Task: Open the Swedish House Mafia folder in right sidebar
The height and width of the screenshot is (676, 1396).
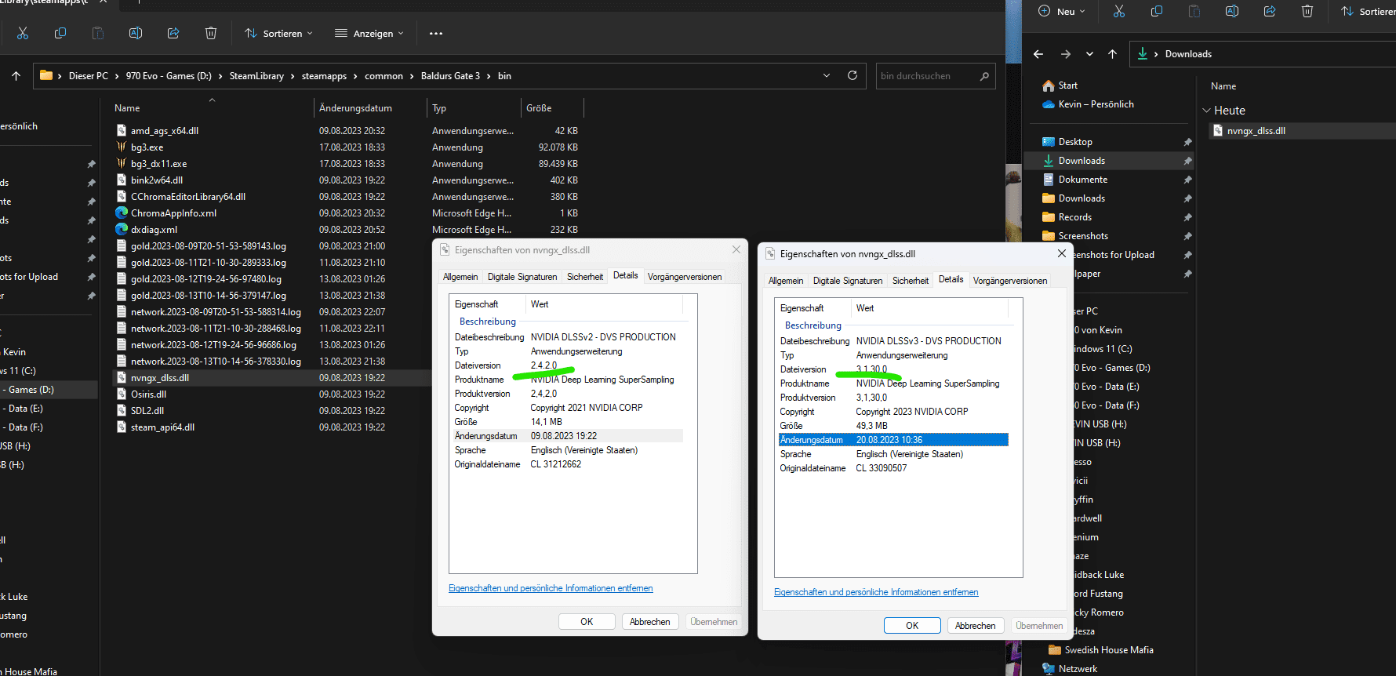Action: pyautogui.click(x=1108, y=650)
